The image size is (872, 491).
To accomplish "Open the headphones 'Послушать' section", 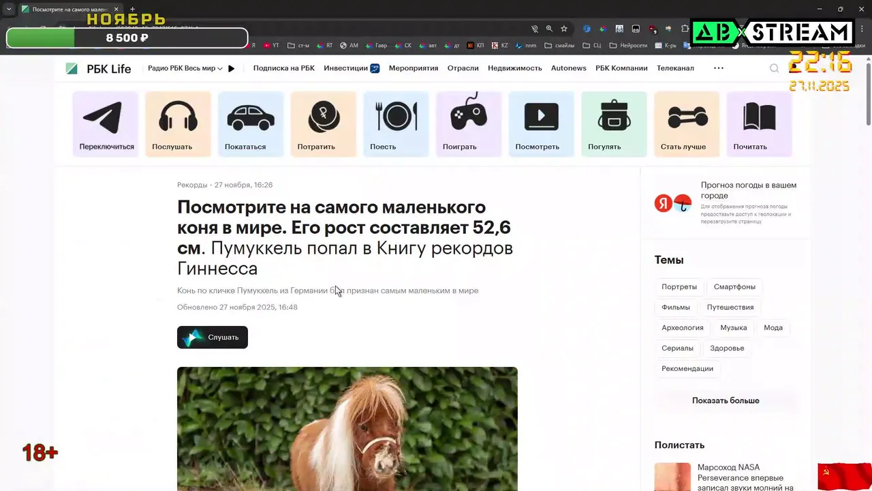I will point(178,124).
